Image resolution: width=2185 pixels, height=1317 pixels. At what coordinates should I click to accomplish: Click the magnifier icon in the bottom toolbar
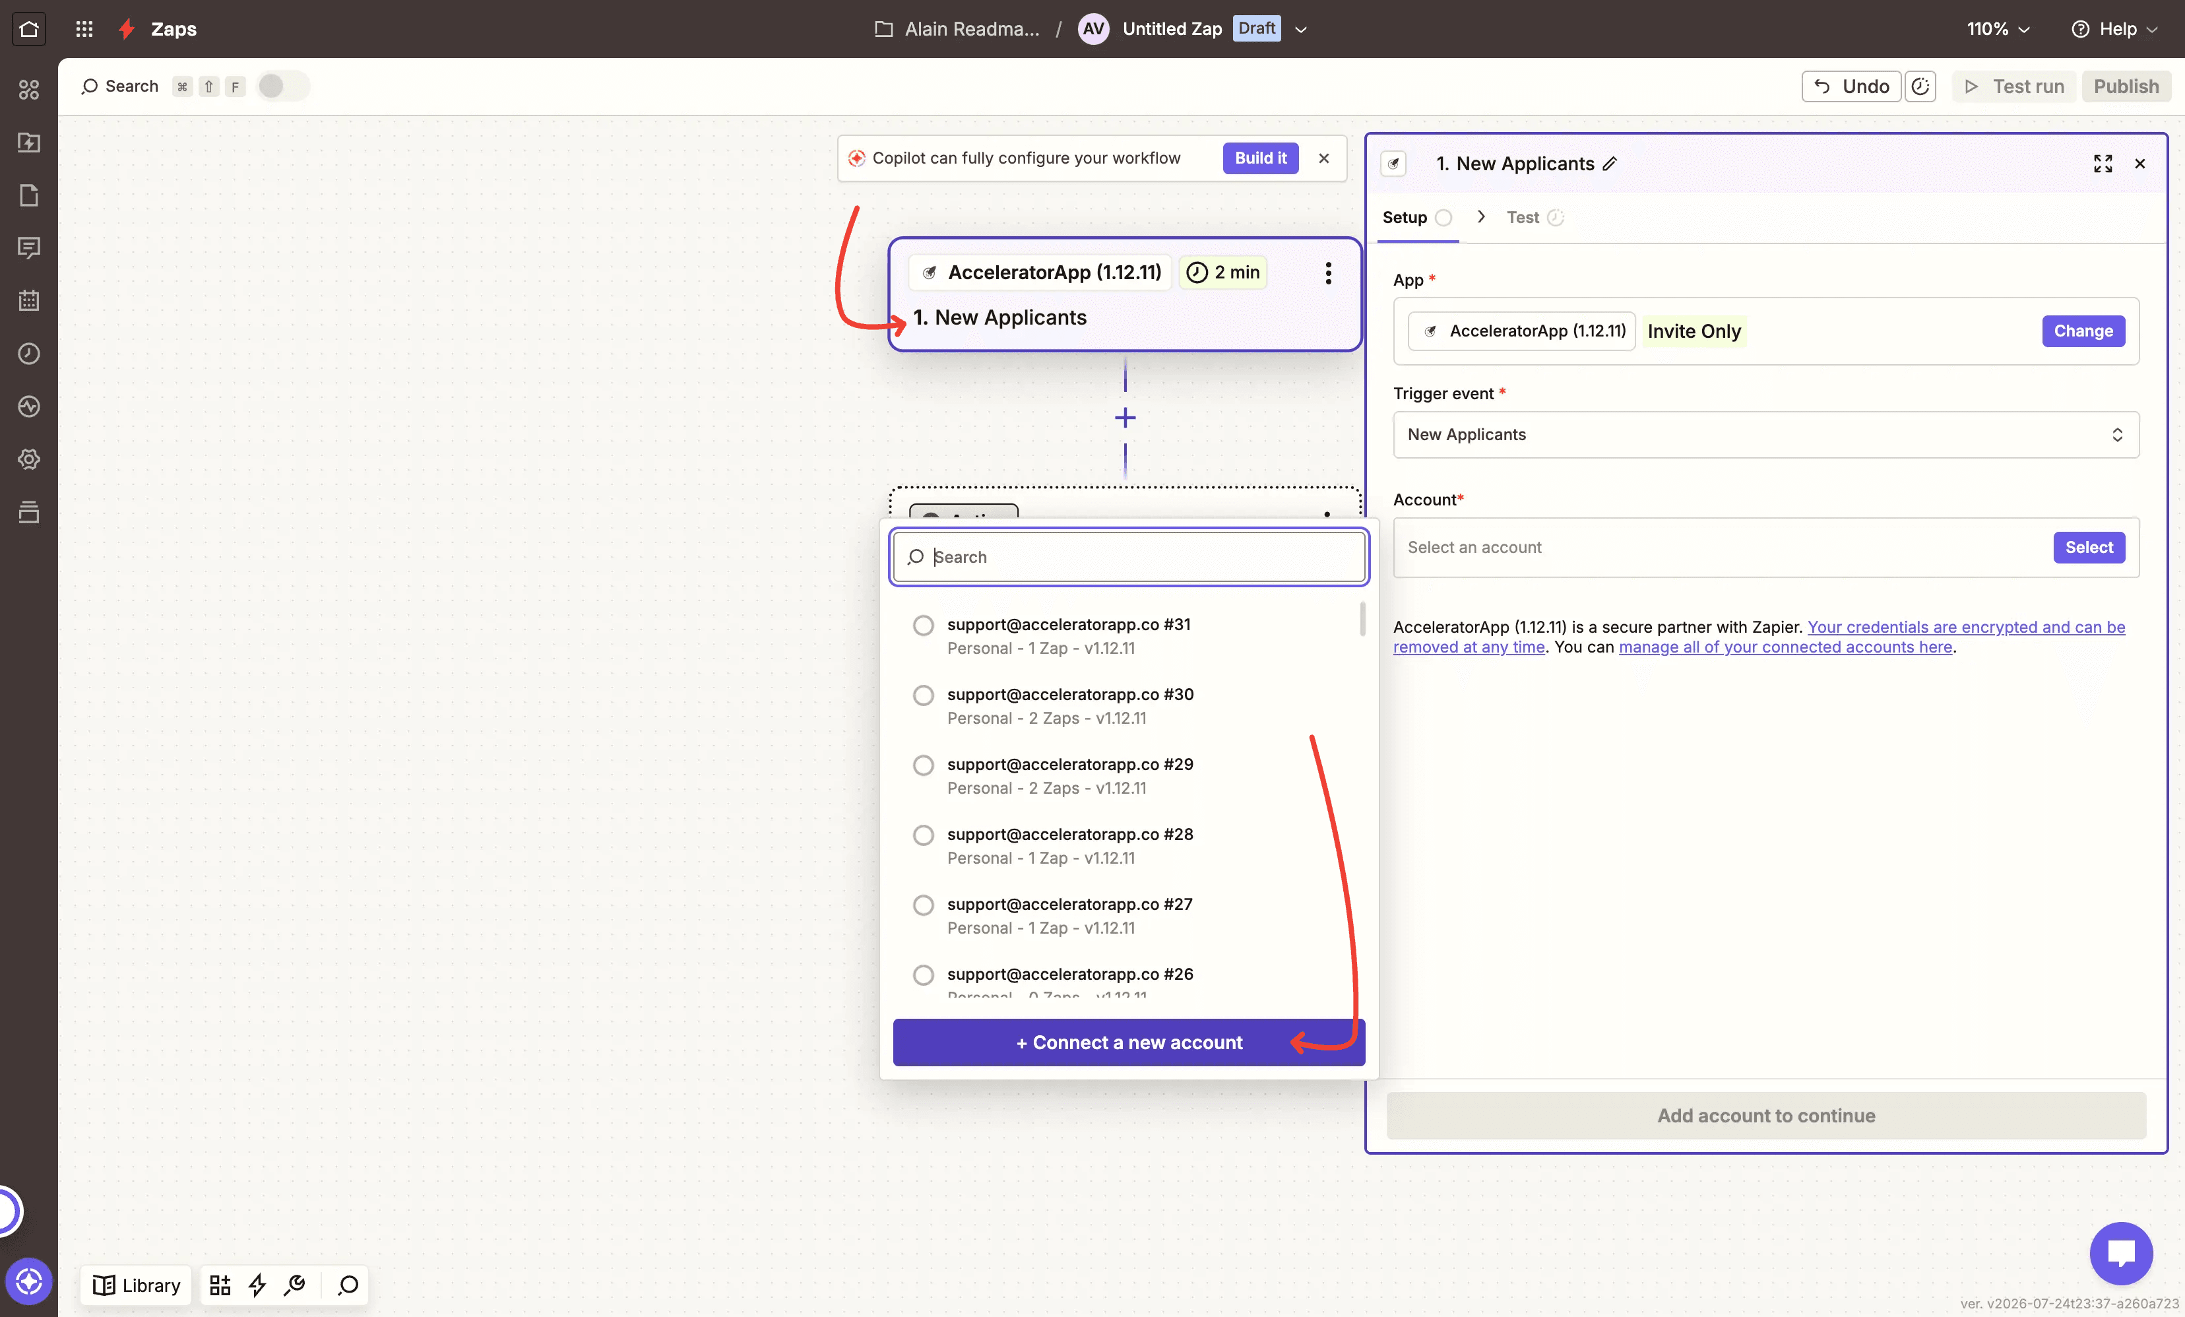(348, 1285)
